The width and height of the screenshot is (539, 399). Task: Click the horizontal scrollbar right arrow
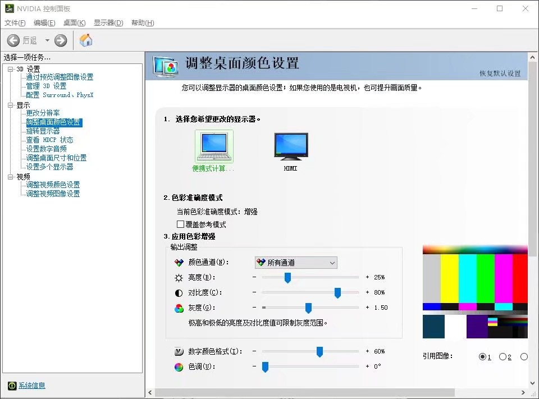[523, 392]
